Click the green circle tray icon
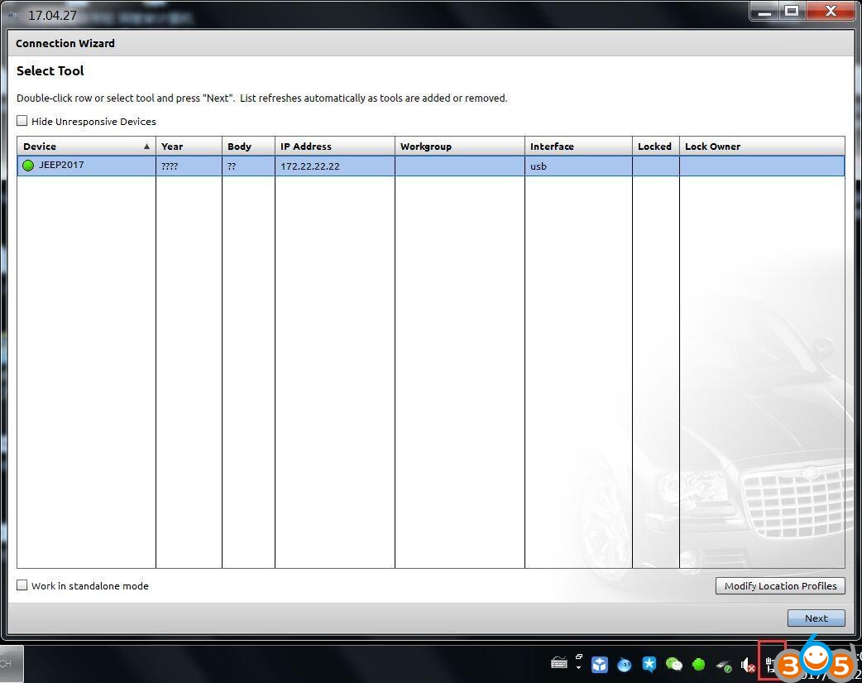862x683 pixels. 699,664
